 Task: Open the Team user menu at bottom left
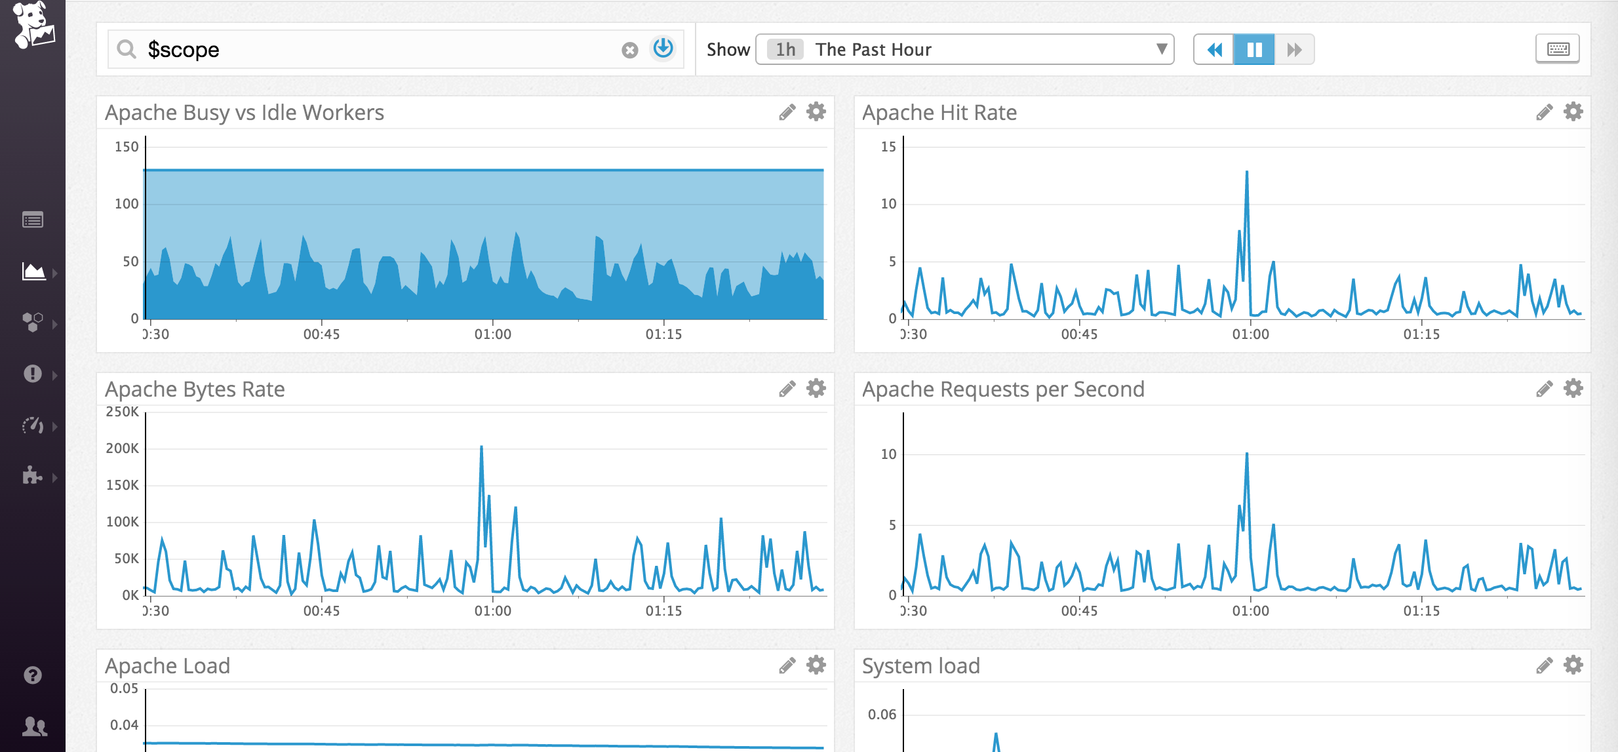coord(33,726)
